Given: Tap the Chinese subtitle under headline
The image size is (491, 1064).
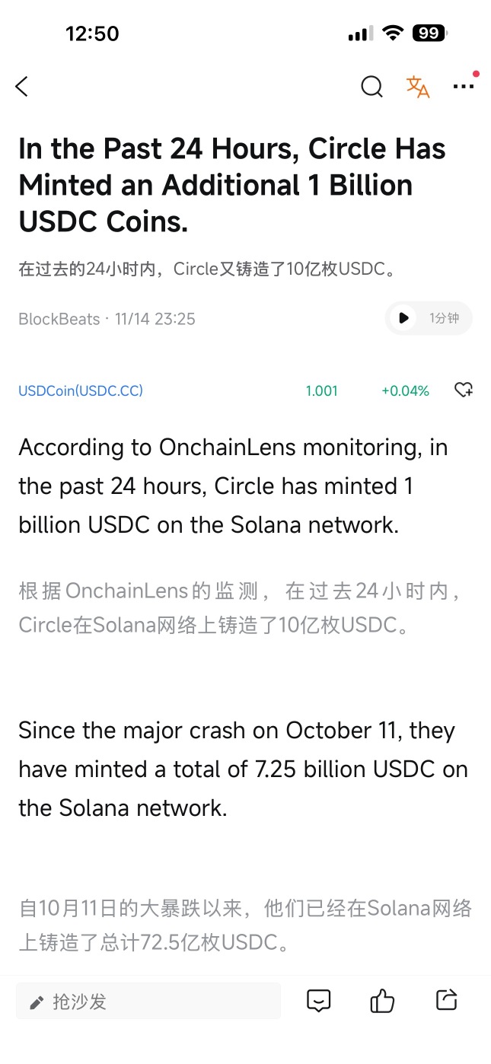Looking at the screenshot, I should 207,269.
